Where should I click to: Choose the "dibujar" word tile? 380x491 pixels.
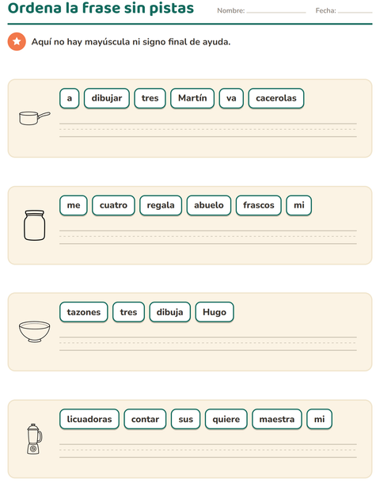click(107, 98)
